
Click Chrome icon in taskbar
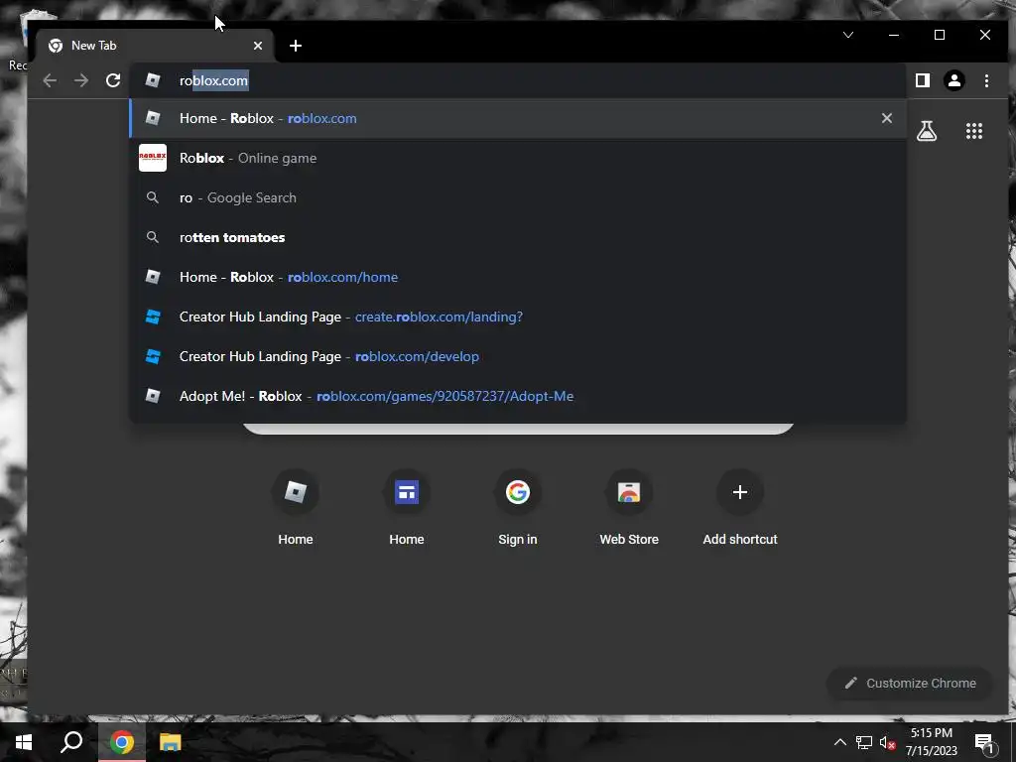122,742
